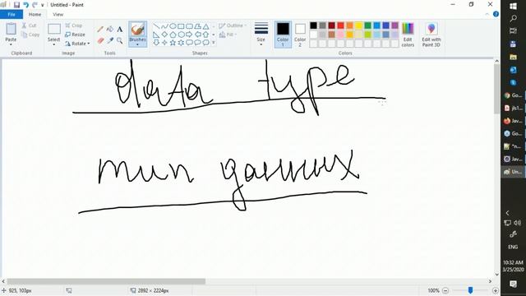Choose the Five-point star shape
Screen dimensions: 526x296
coord(173,43)
